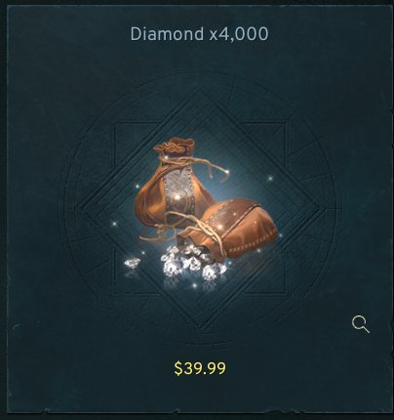
Task: Tap the pile of spilled diamonds
Action: point(194,263)
